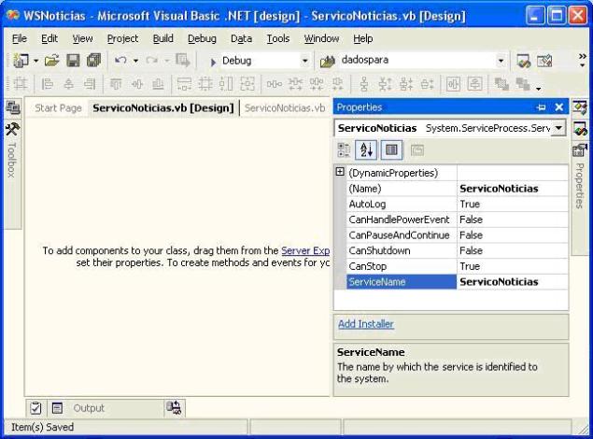Viewport: 593px width, 439px height.
Task: Open the ServicoNoticias object selector dropdown
Action: 559,127
